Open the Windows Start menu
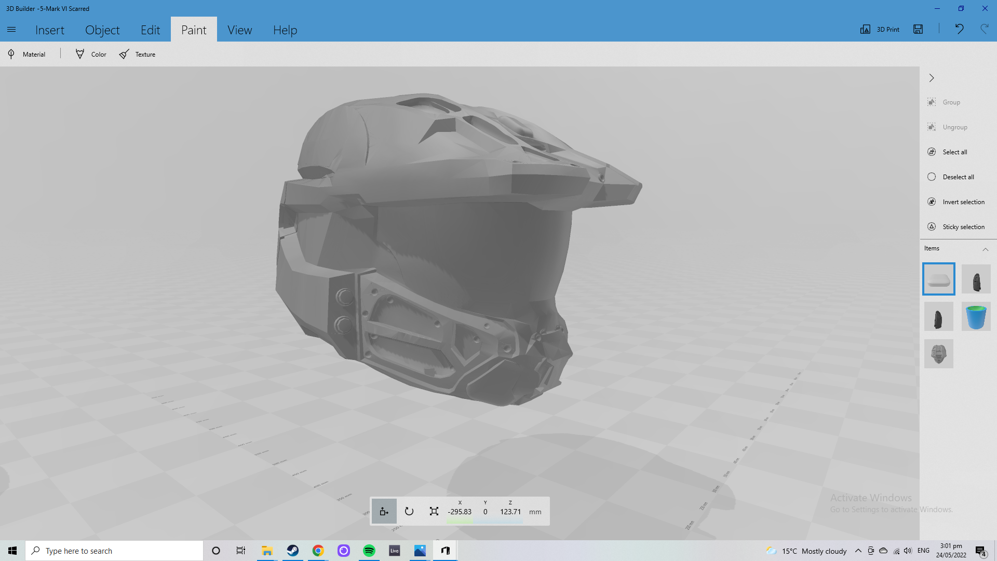This screenshot has height=561, width=997. tap(12, 551)
